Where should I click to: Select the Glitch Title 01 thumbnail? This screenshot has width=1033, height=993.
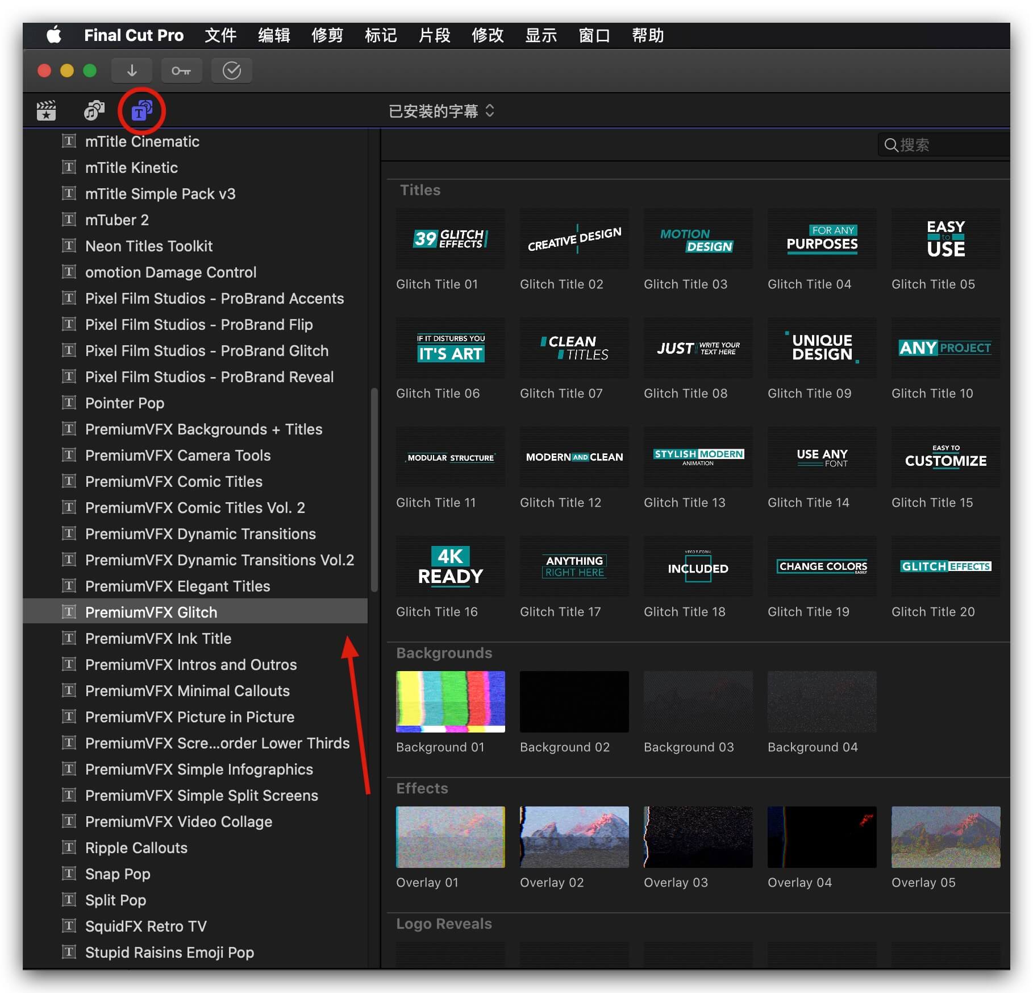[x=451, y=239]
